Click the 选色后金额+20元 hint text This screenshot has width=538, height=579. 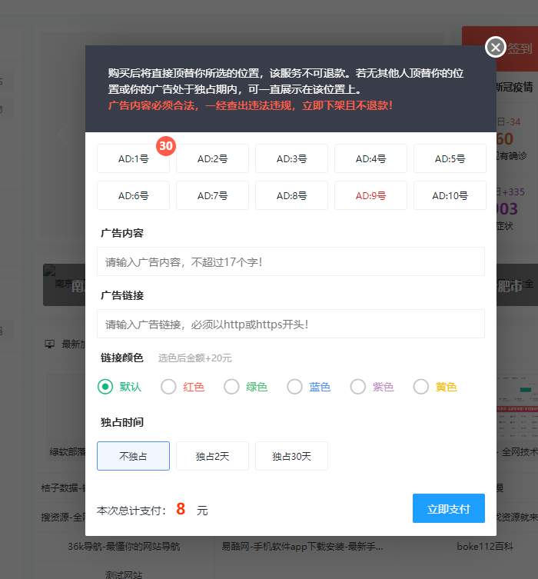pos(194,358)
